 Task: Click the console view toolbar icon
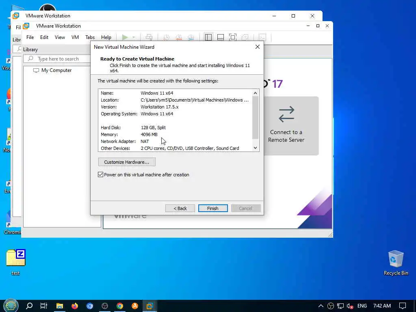click(262, 37)
